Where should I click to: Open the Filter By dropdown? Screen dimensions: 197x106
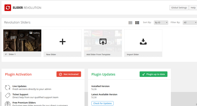point(190,23)
